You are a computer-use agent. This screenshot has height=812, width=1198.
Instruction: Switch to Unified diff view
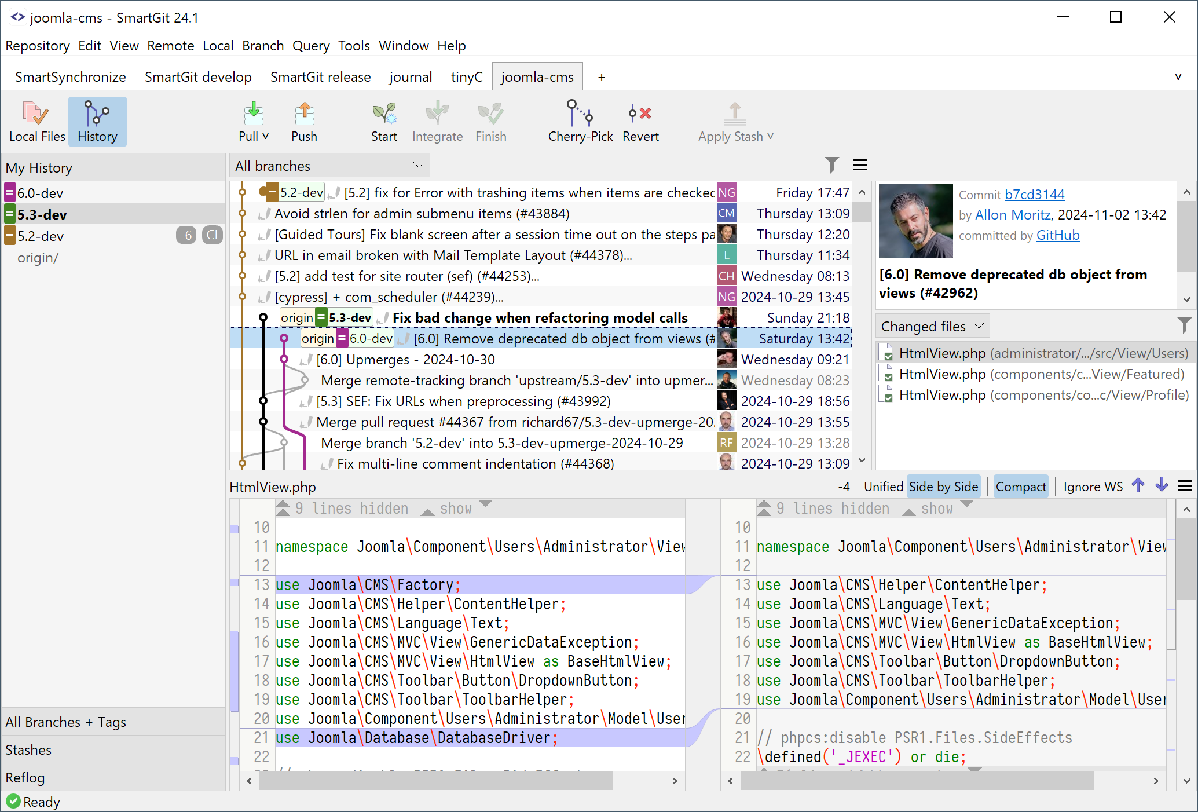coord(882,487)
